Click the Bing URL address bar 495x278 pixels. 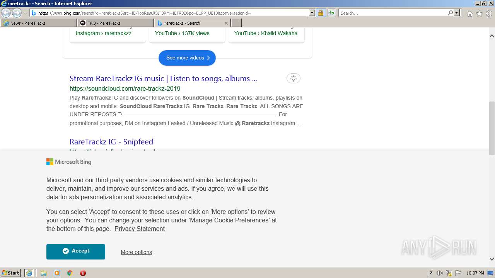169,13
